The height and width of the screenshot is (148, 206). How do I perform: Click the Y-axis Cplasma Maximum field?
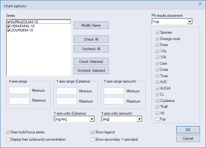(x=66, y=101)
